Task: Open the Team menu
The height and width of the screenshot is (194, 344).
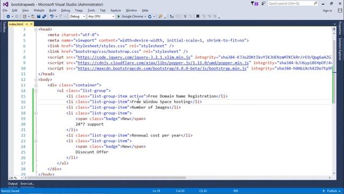Action: click(x=79, y=10)
